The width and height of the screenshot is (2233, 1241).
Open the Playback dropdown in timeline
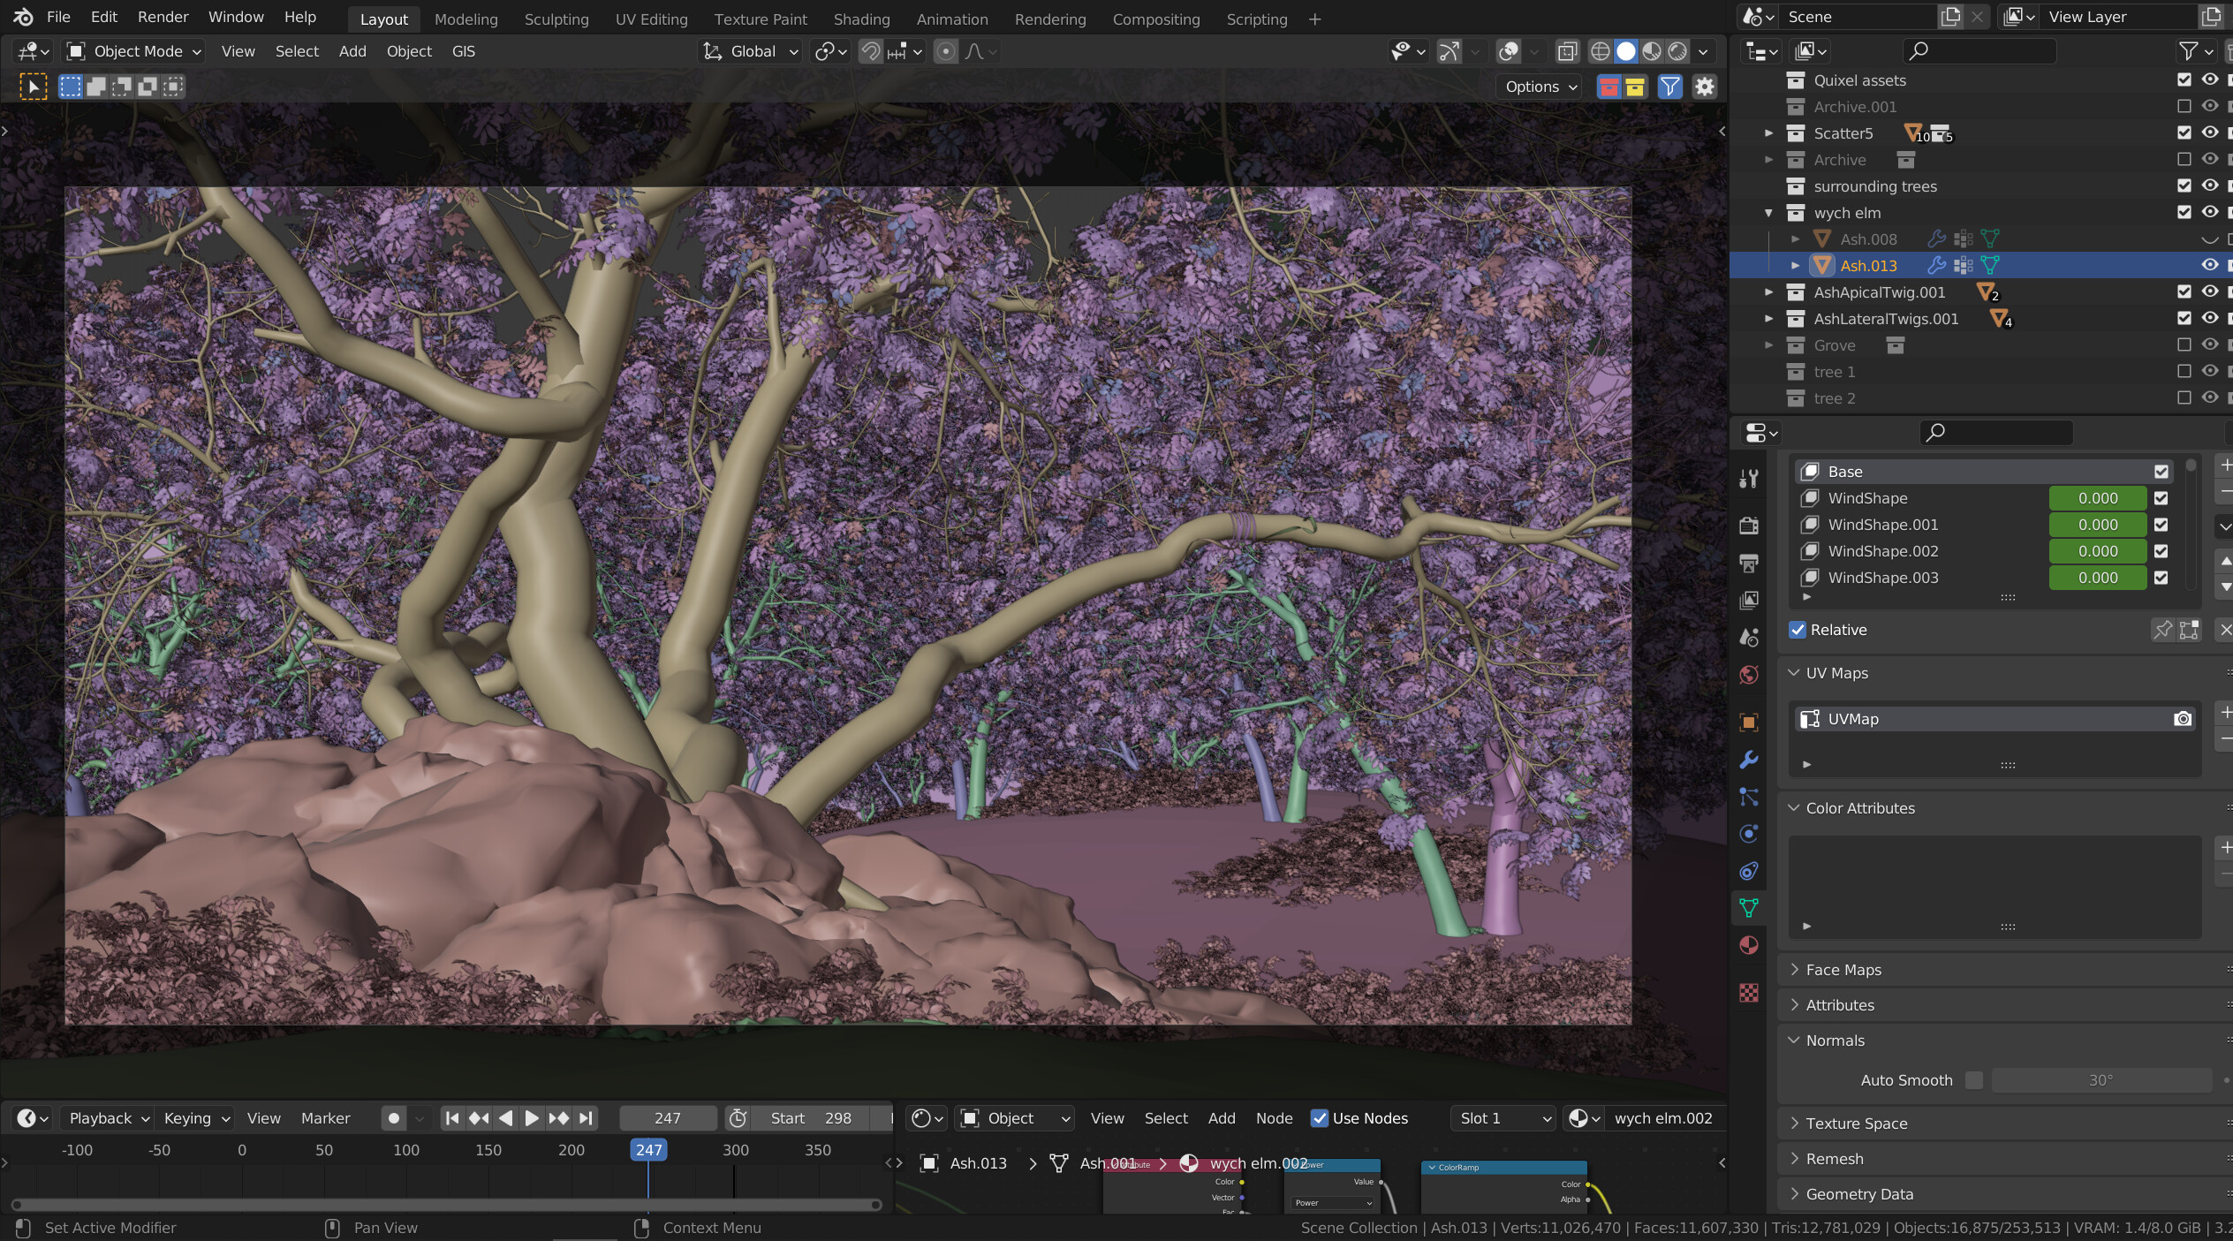pyautogui.click(x=108, y=1118)
